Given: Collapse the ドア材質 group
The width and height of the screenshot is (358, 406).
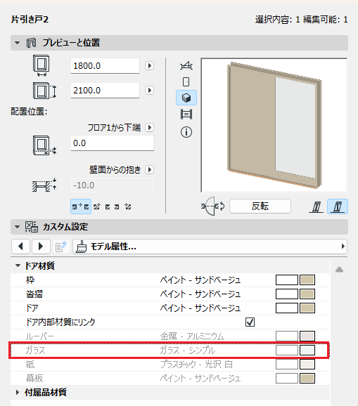Looking at the screenshot, I should [18, 266].
